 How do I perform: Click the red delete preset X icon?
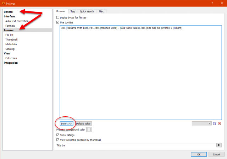pos(220,123)
